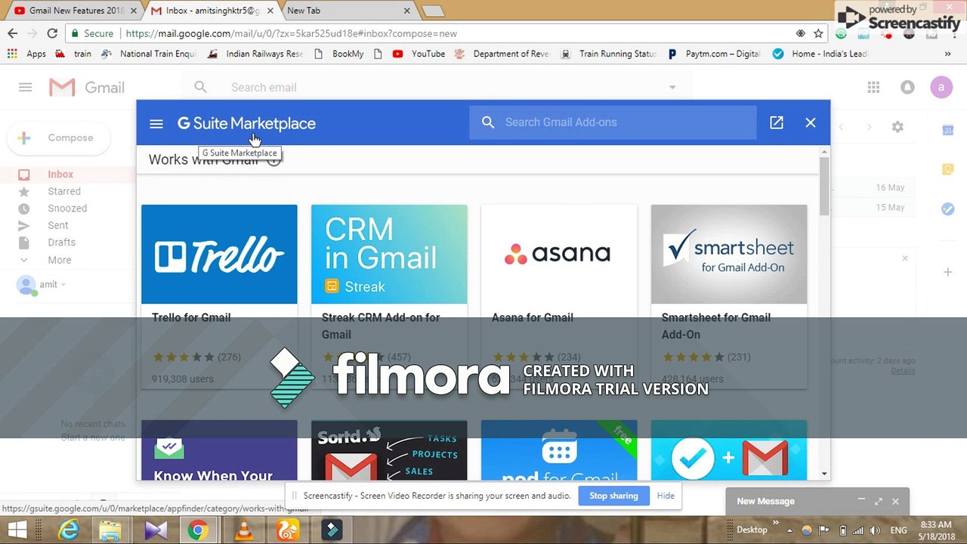
Task: Click the G Suite Marketplace logo
Action: (246, 123)
